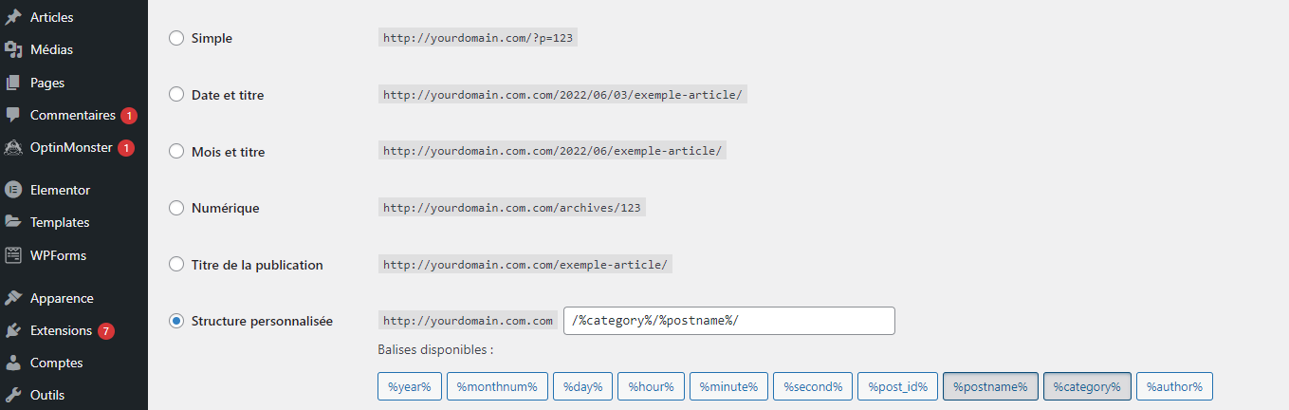Click the Pages icon in sidebar
The width and height of the screenshot is (1289, 410).
13,83
